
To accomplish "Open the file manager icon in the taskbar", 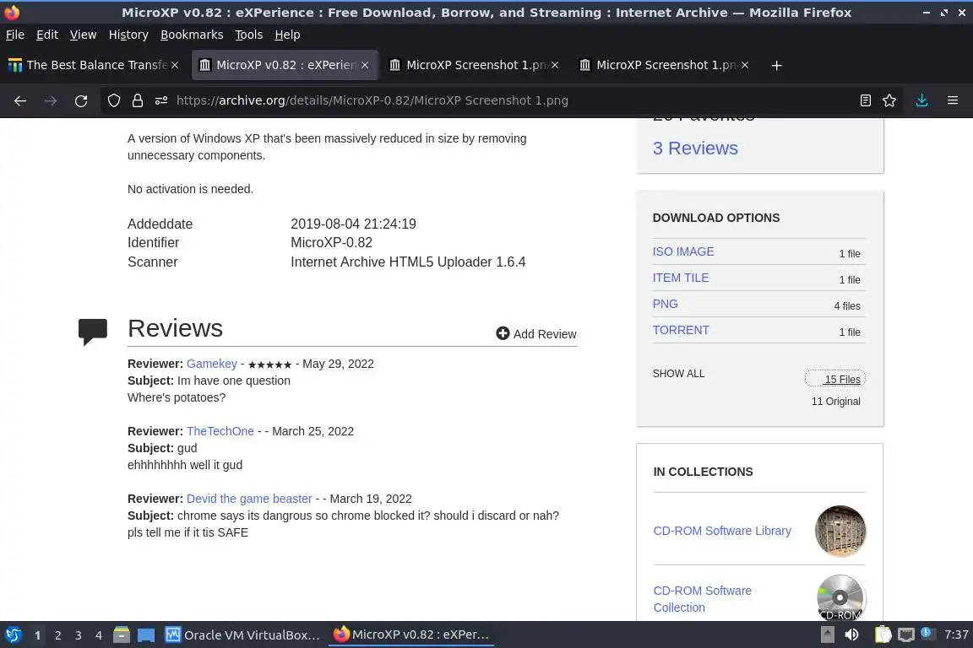I will pyautogui.click(x=122, y=634).
